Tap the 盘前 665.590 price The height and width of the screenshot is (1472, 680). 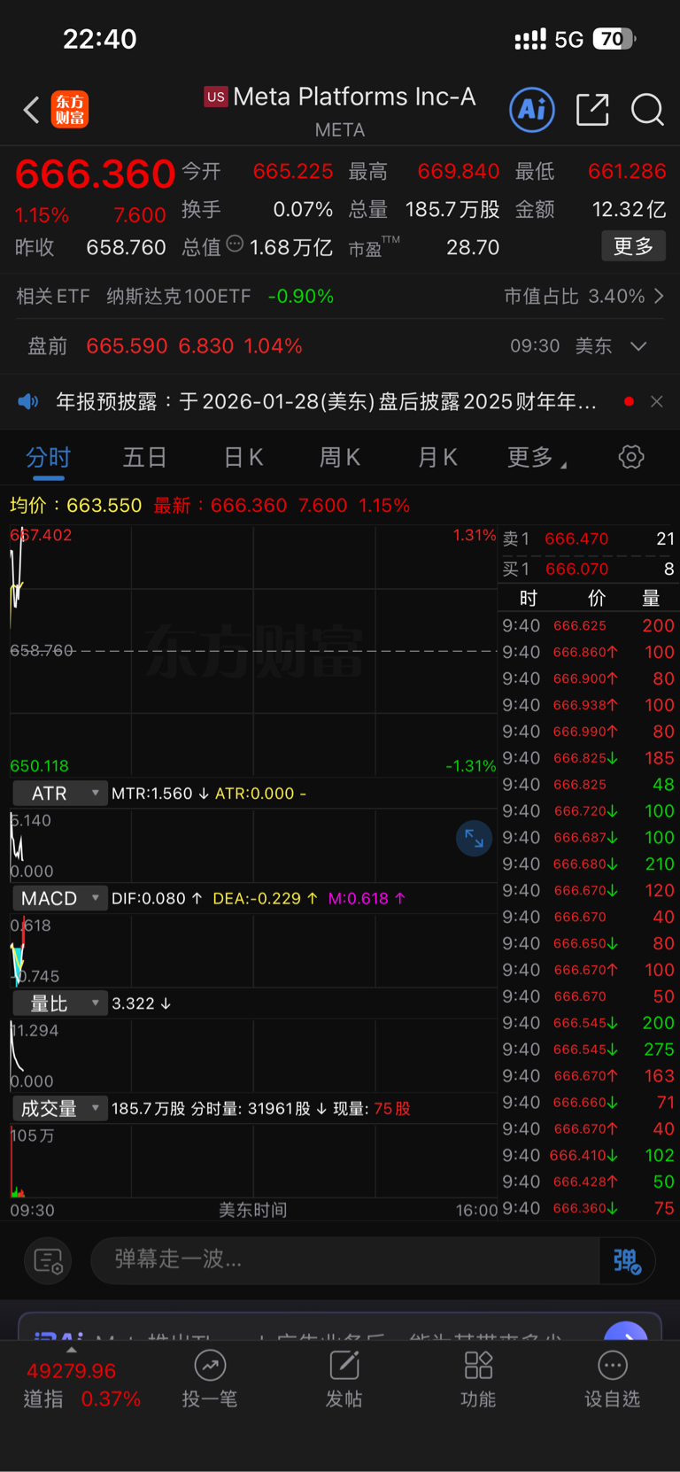point(127,346)
